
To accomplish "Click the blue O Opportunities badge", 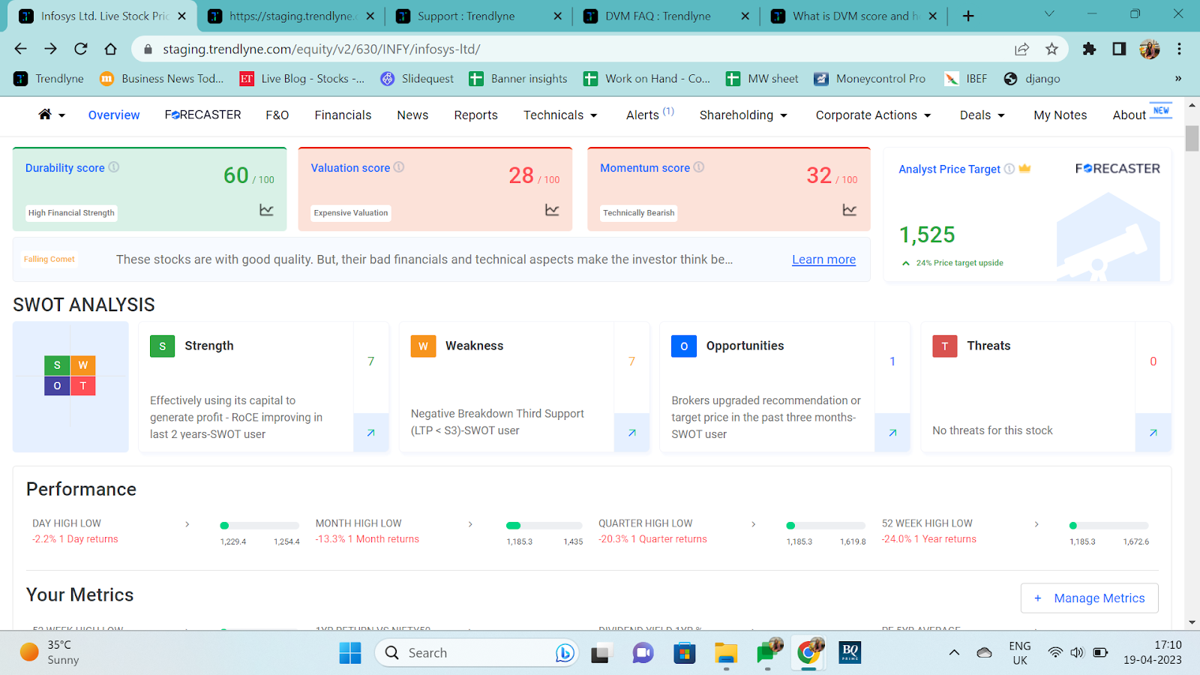I will pyautogui.click(x=684, y=346).
